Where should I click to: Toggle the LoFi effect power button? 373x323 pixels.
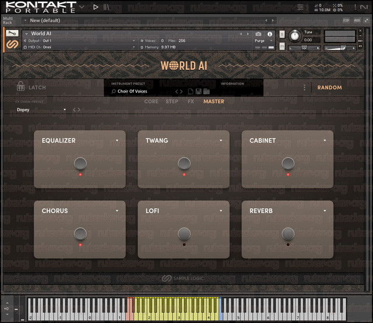click(x=184, y=234)
